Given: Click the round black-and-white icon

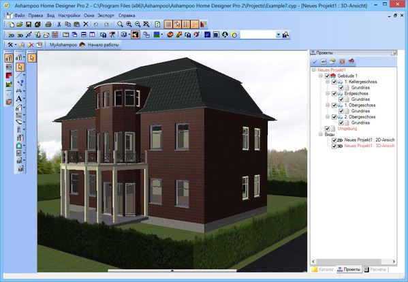Looking at the screenshot, I should 225,35.
